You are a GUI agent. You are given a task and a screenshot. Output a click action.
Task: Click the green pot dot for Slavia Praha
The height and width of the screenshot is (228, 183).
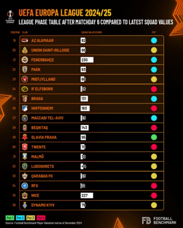tap(154, 137)
